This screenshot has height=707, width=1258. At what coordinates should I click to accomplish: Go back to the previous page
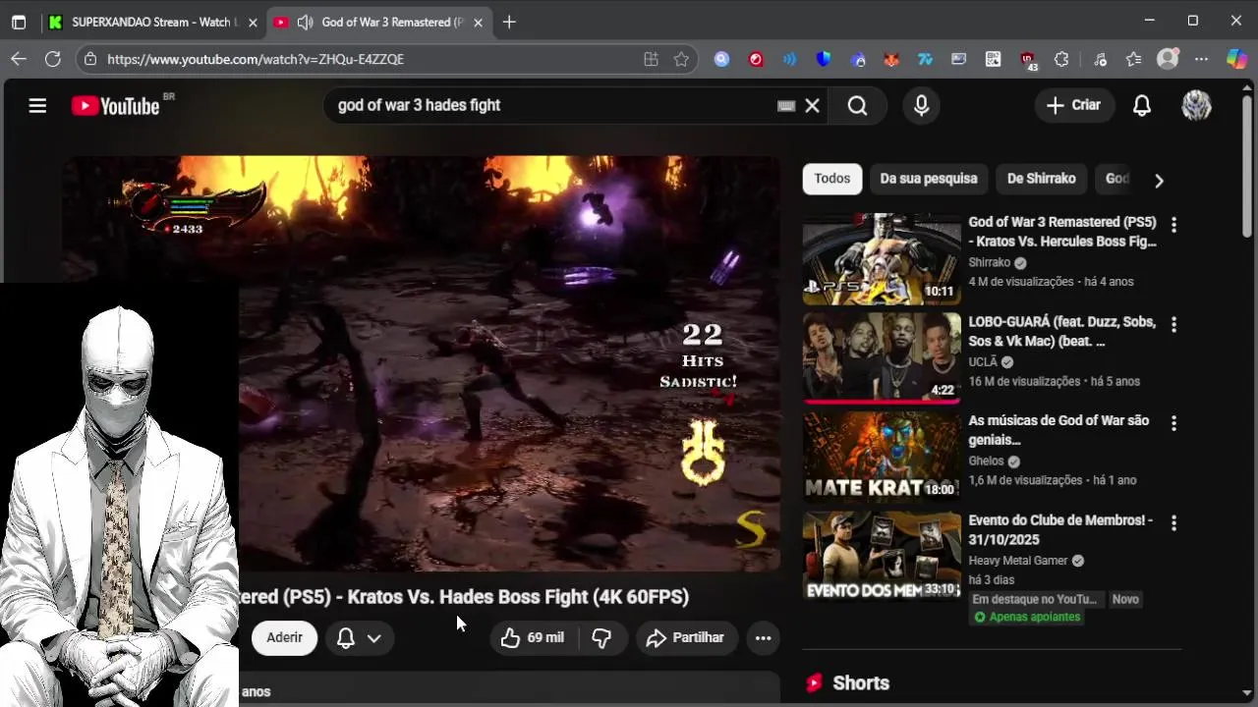tap(19, 59)
